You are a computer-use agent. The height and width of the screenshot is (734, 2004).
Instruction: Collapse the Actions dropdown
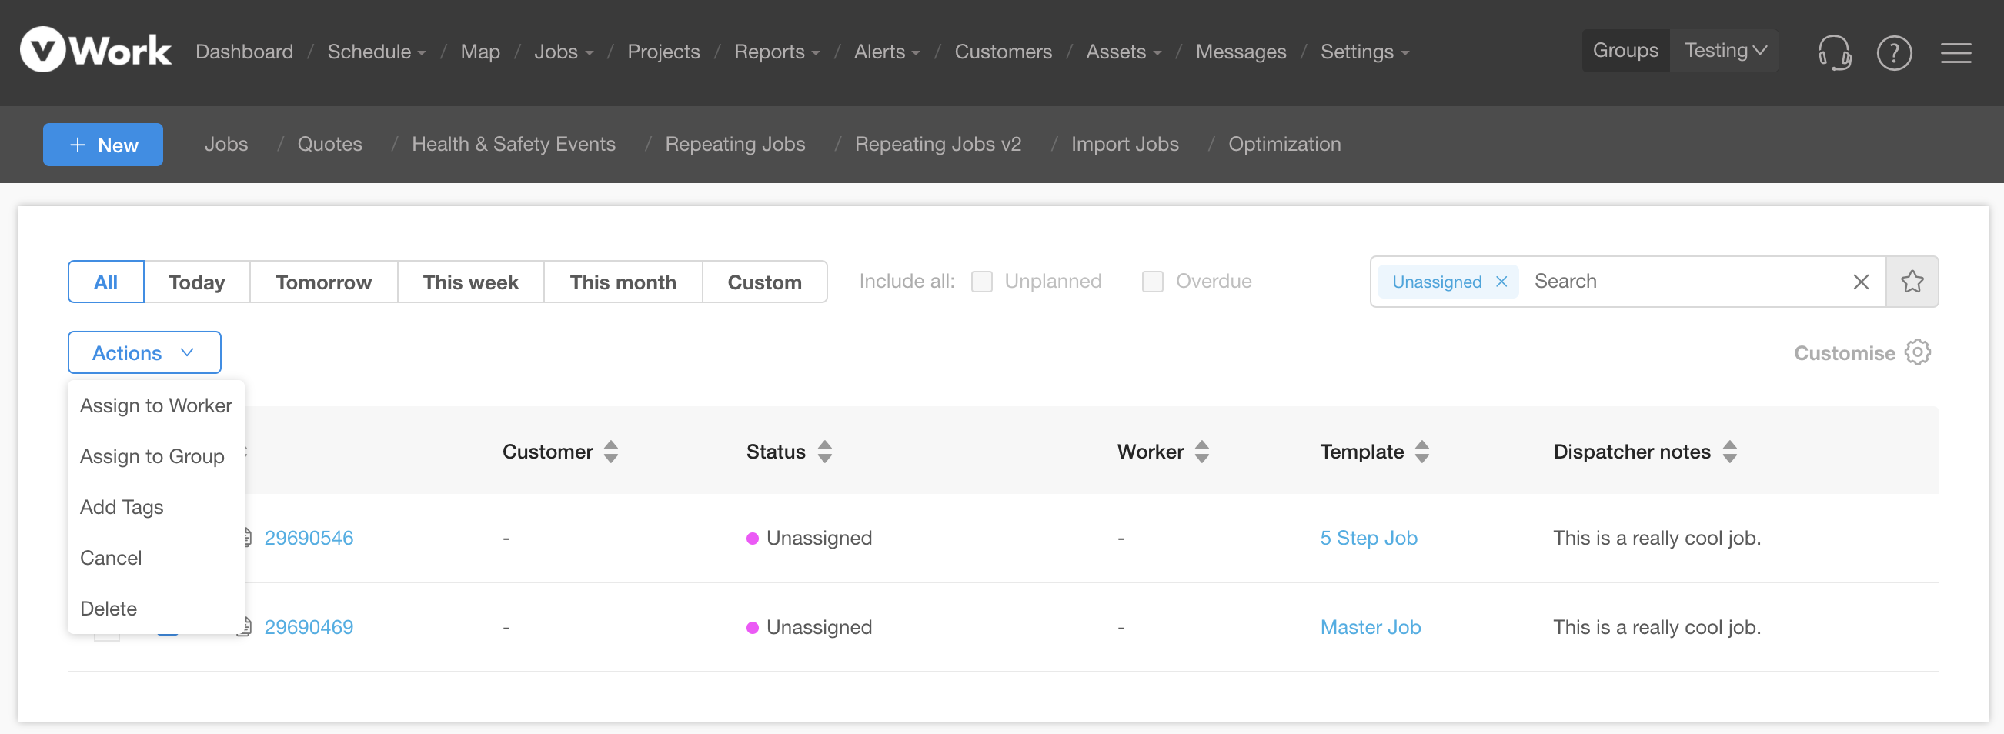tap(144, 352)
